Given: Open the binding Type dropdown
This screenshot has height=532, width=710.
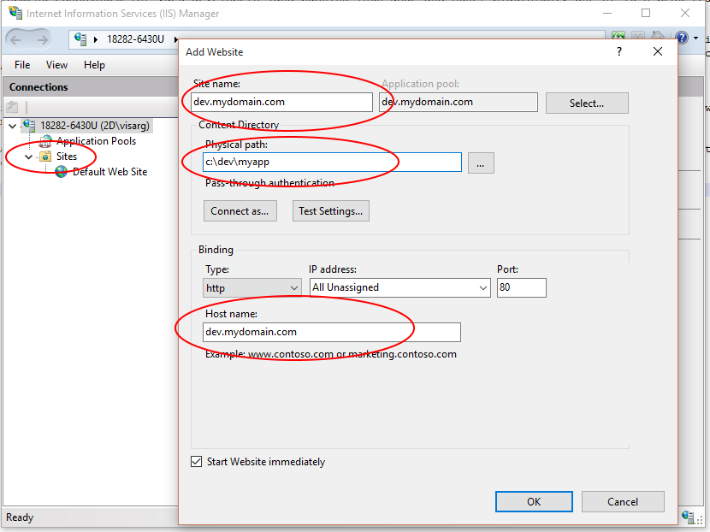Looking at the screenshot, I should (x=251, y=288).
